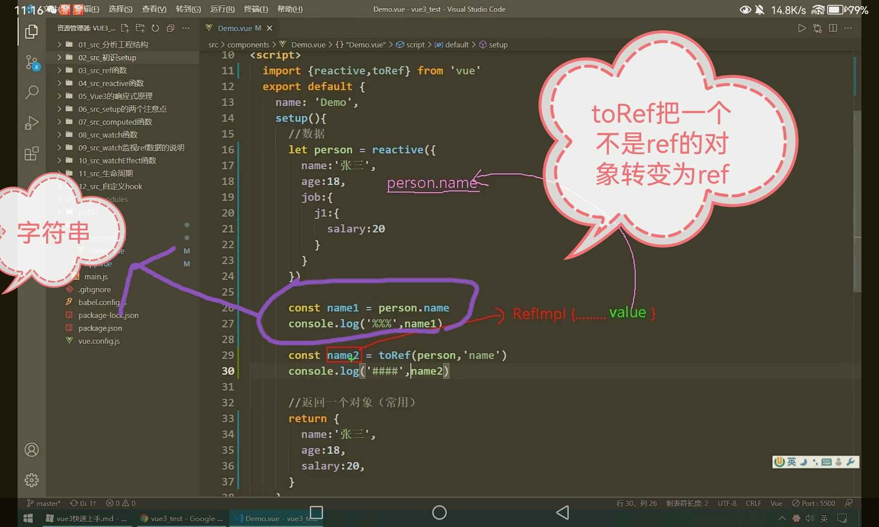
Task: Expand the 10_src_watchEffect函数 folder
Action: click(117, 160)
